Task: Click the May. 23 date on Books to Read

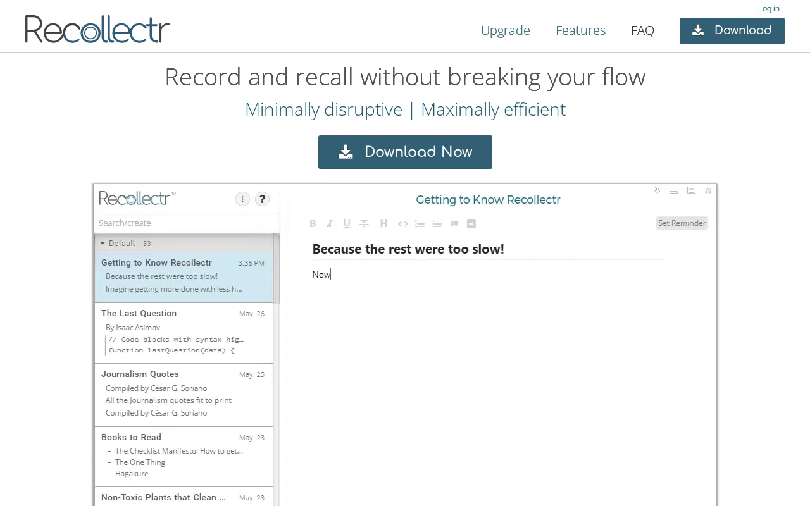Action: click(x=252, y=438)
